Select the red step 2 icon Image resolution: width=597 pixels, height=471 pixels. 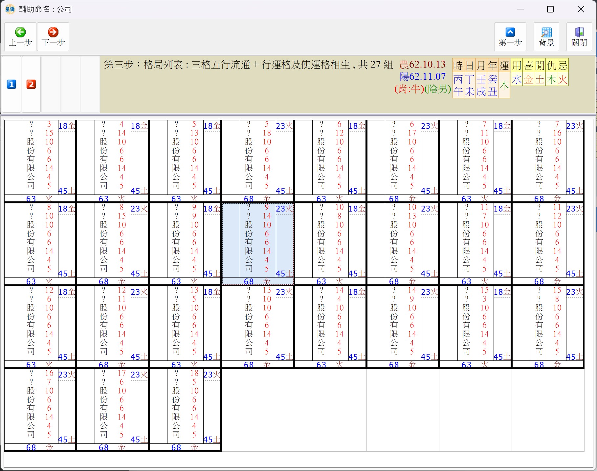[x=31, y=84]
